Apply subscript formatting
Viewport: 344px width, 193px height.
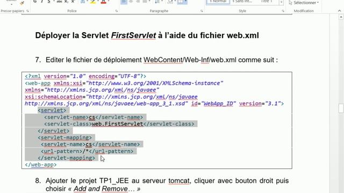click(x=66, y=2)
